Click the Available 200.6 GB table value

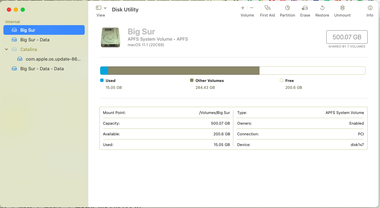[x=222, y=134]
